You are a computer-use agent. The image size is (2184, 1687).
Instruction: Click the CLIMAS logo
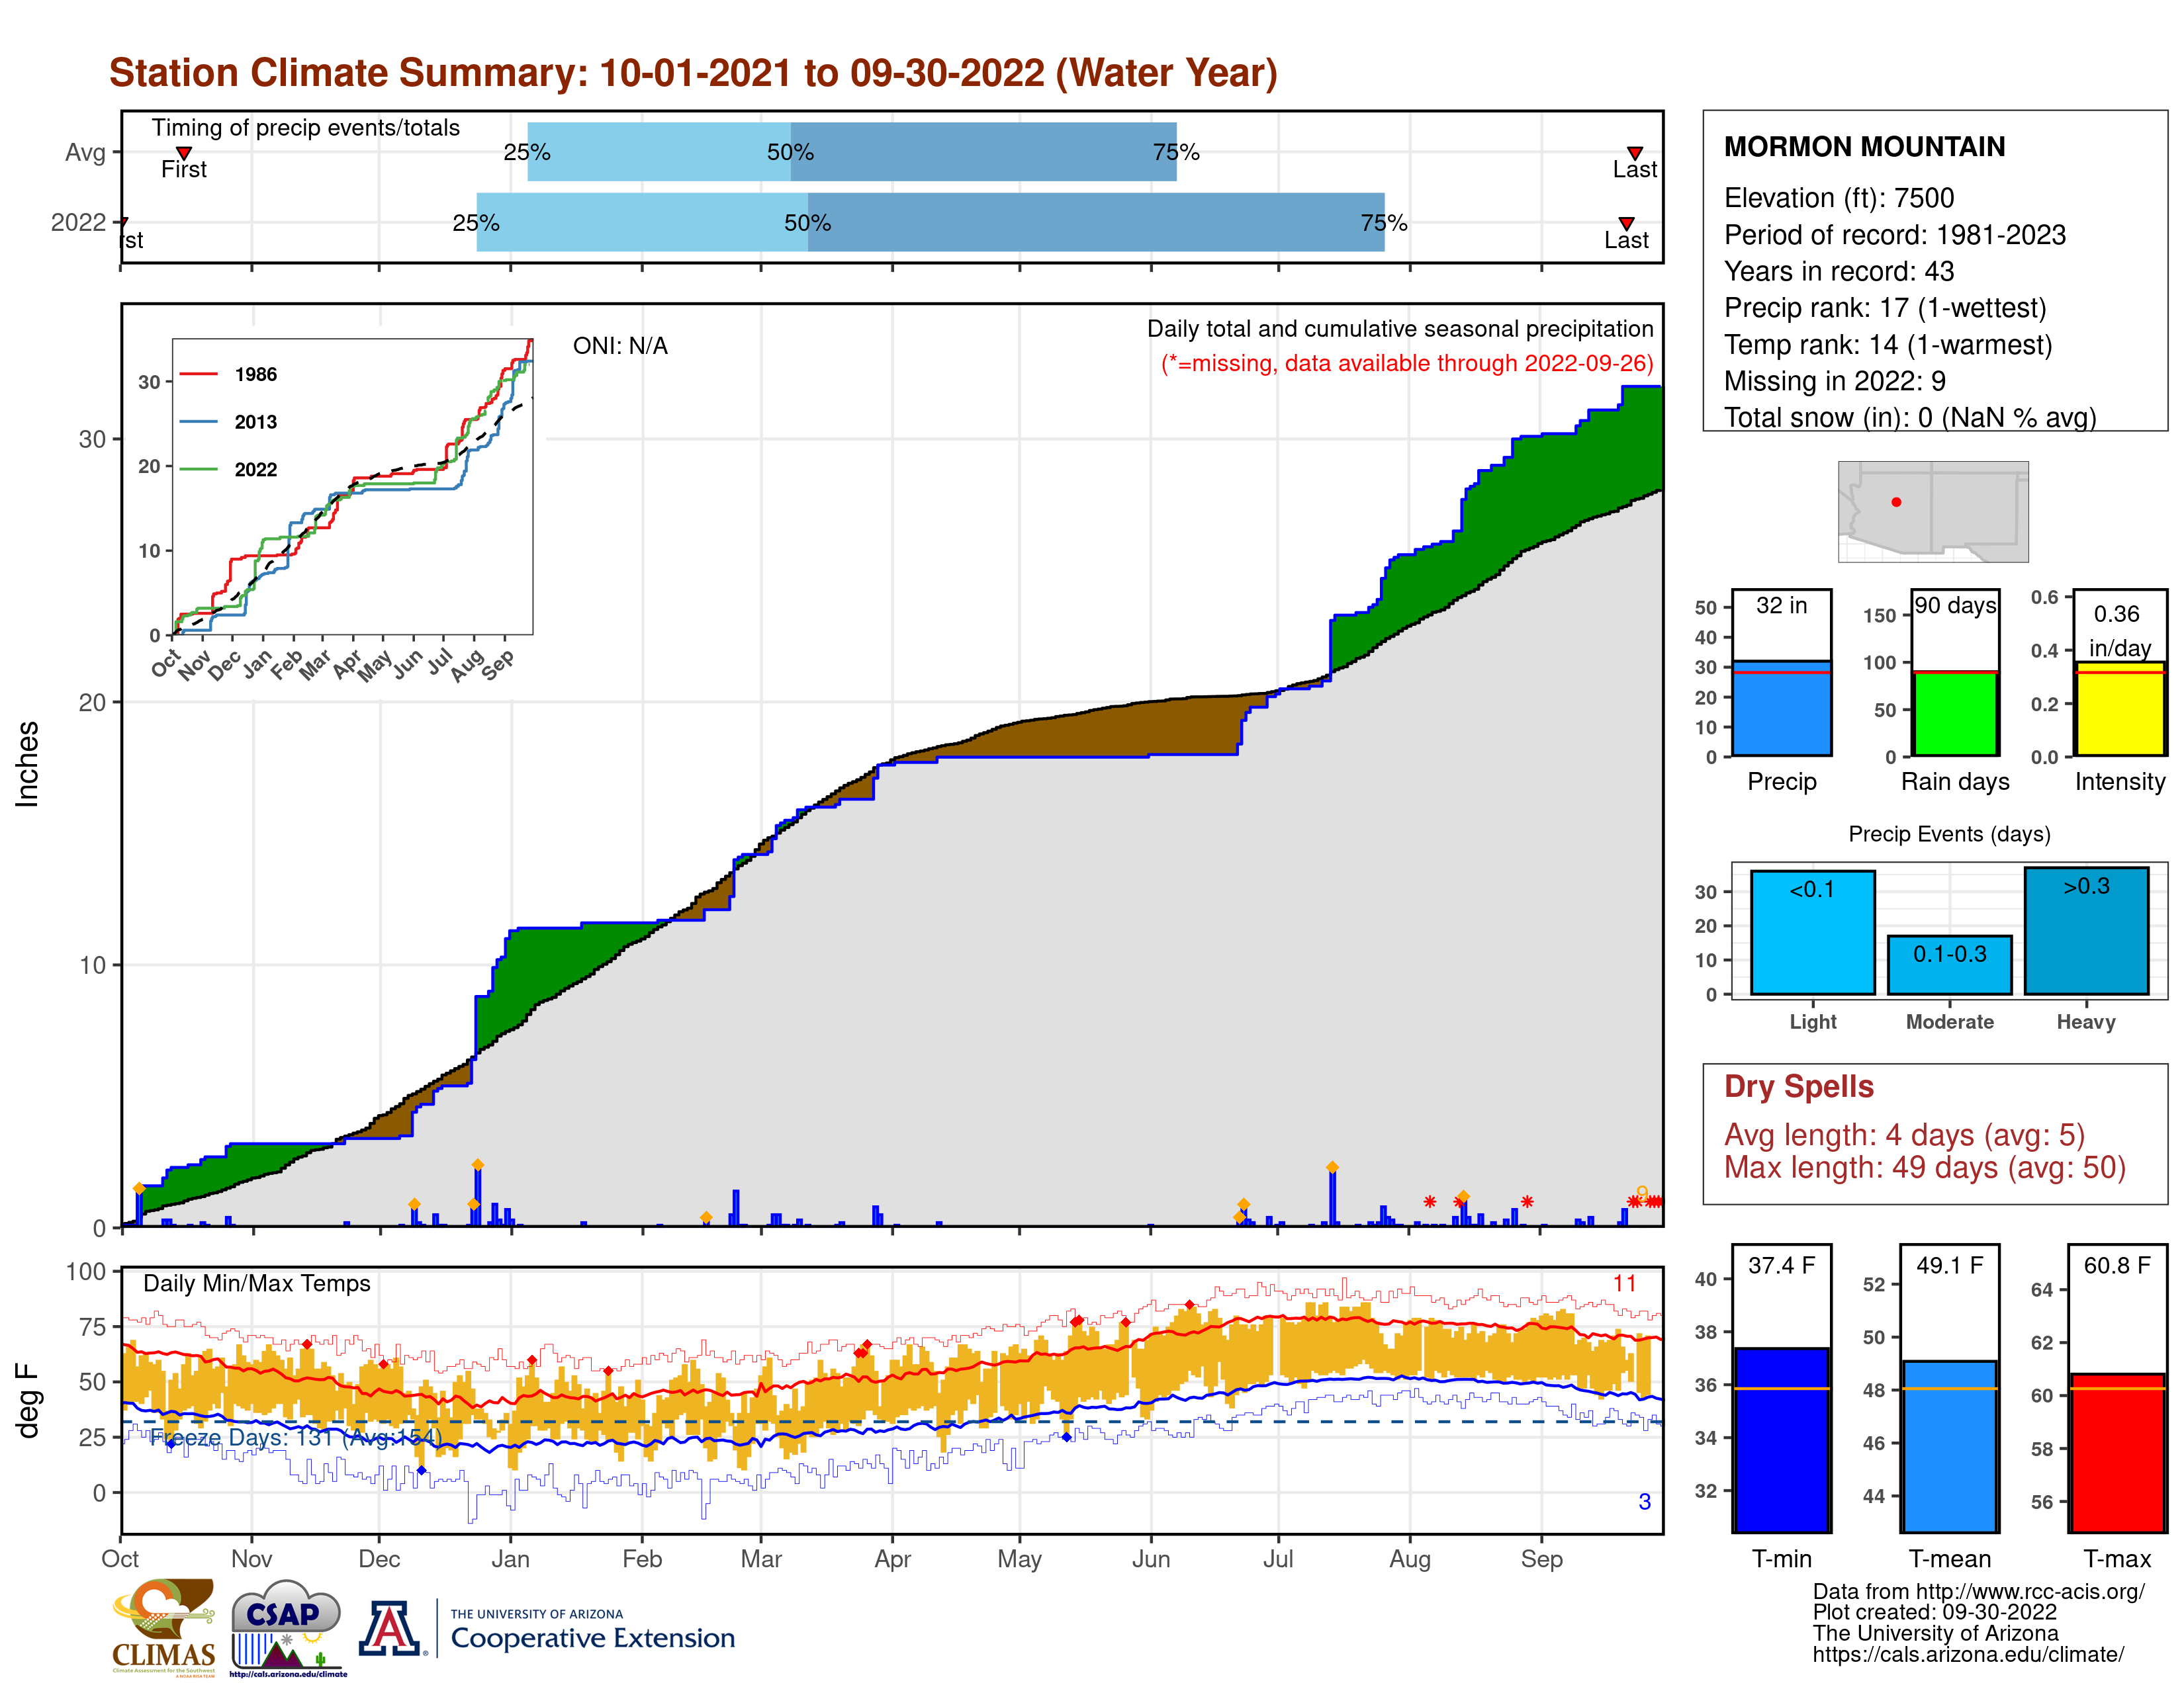(x=164, y=1628)
